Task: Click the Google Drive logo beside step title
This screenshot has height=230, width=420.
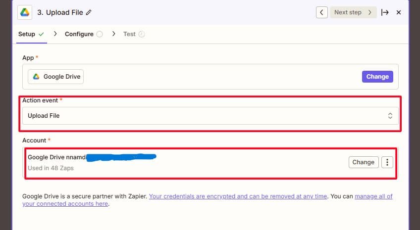Action: pyautogui.click(x=25, y=12)
